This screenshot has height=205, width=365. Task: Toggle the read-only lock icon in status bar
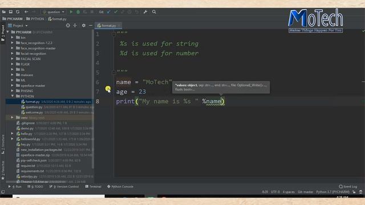click(354, 192)
